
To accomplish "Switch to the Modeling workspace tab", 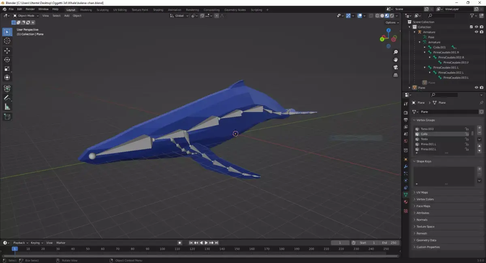I will click(x=86, y=10).
